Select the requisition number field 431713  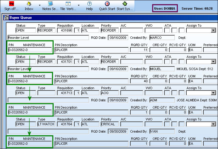[x=65, y=93]
